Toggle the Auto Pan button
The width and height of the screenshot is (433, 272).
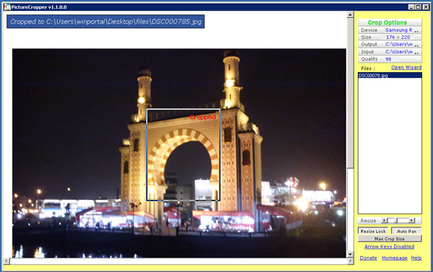406,231
